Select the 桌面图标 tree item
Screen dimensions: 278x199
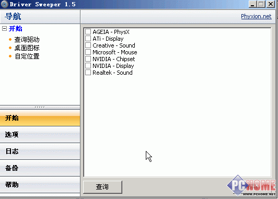tap(27, 48)
